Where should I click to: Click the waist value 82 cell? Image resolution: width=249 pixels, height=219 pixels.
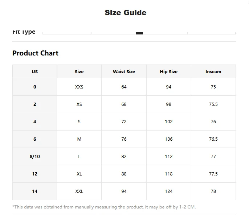click(x=124, y=157)
